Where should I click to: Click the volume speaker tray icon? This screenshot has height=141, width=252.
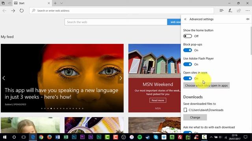click(220, 137)
